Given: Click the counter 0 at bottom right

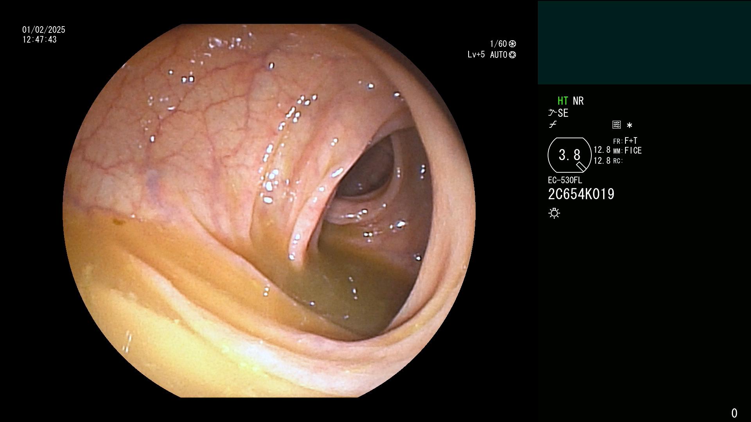Looking at the screenshot, I should pyautogui.click(x=734, y=413).
